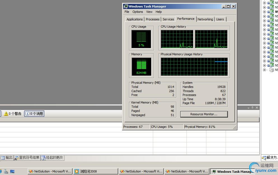Click the last project icon in solution tree
The height and width of the screenshot is (175, 278).
click(272, 70)
